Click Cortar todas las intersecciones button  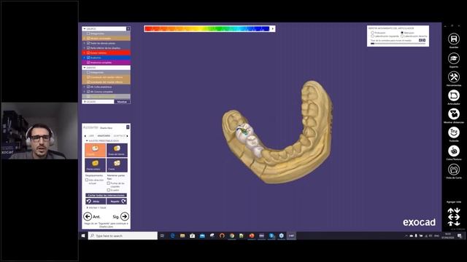point(106,195)
